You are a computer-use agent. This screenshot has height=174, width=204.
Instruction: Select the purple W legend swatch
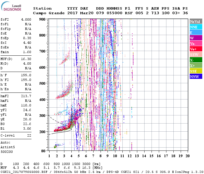[x=196, y=38]
